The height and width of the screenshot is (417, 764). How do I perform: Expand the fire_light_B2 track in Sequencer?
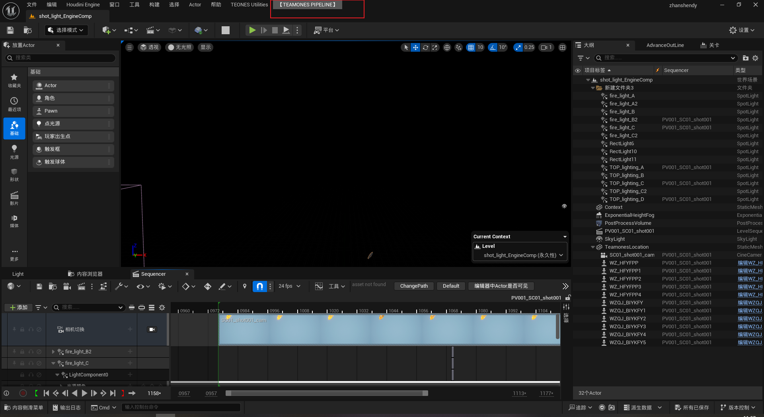point(53,352)
